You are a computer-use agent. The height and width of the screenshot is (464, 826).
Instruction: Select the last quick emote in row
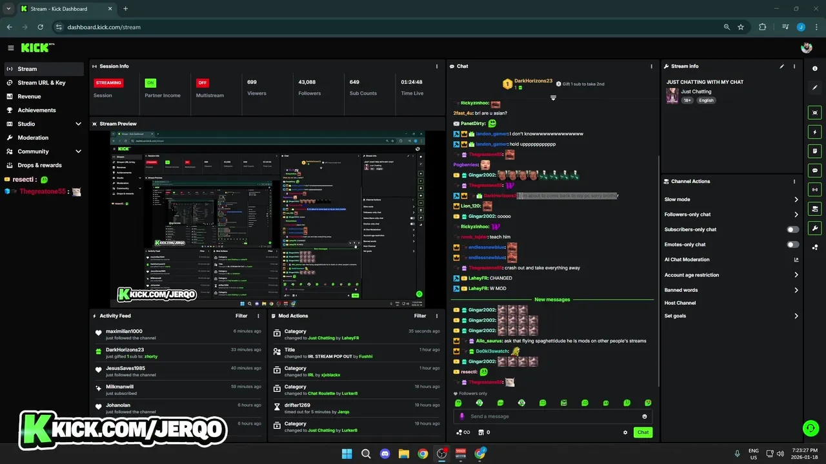(648, 403)
